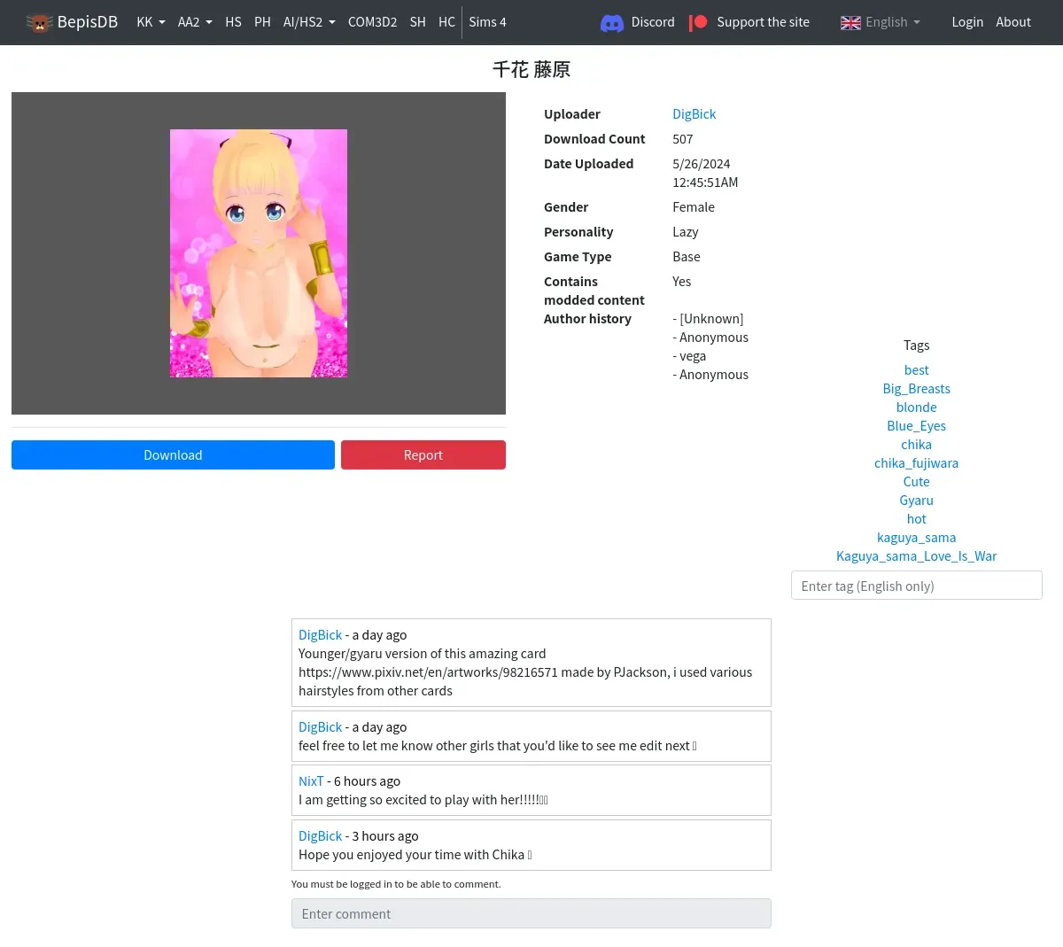Image resolution: width=1063 pixels, height=947 pixels.
Task: Select the chika_fujiwara tag
Action: click(x=916, y=463)
